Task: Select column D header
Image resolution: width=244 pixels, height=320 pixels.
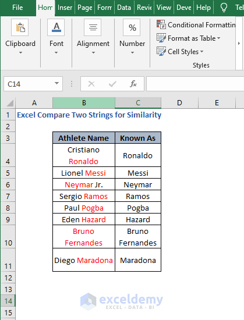Action: (179, 102)
